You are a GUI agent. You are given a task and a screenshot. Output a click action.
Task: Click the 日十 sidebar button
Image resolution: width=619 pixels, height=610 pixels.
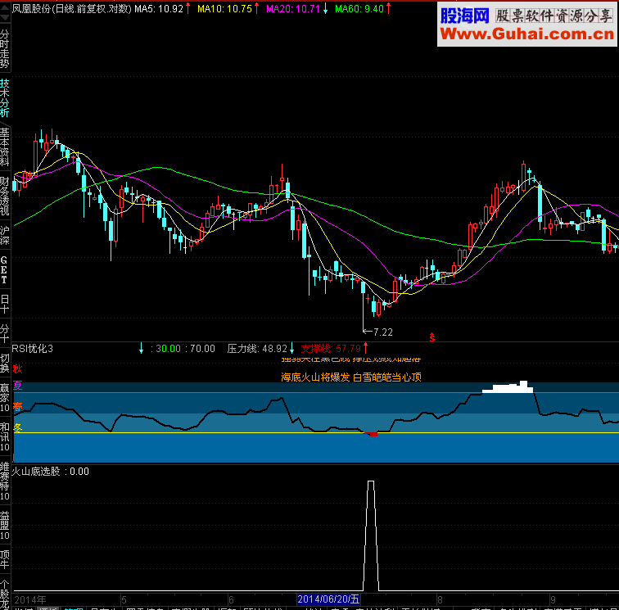pos(5,304)
